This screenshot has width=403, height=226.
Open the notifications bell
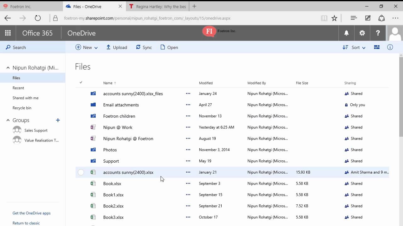click(x=346, y=33)
